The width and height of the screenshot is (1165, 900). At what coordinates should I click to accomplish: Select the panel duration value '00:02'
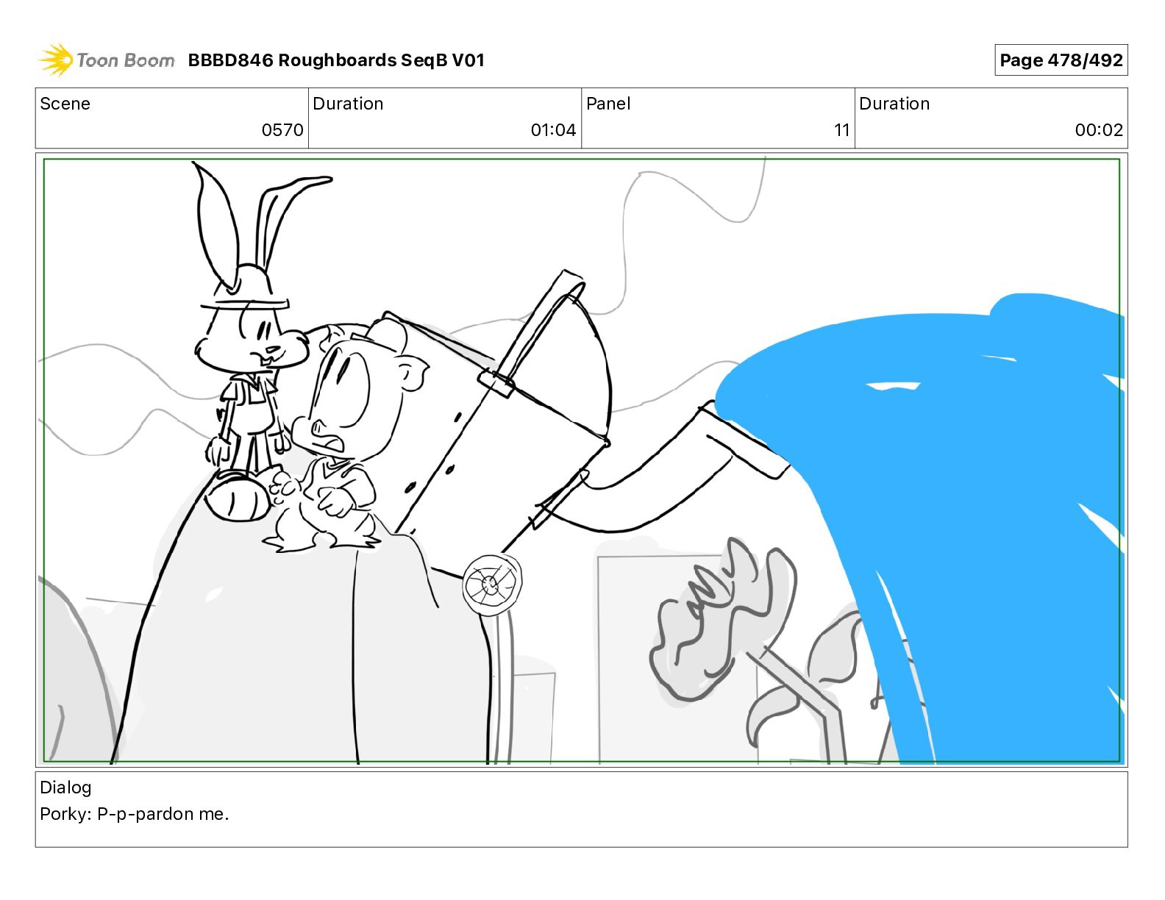click(x=1099, y=130)
